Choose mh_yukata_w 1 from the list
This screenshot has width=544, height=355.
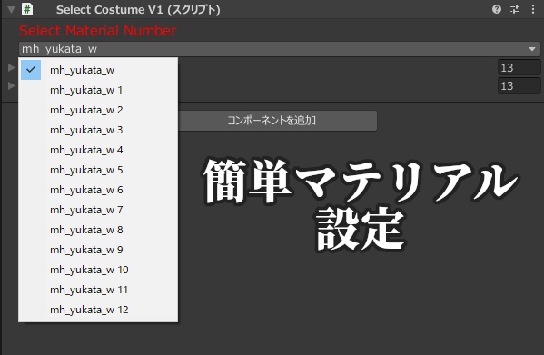[98, 90]
